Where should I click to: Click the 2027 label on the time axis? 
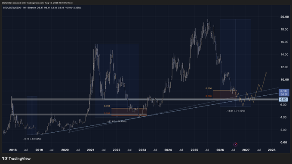click(x=246, y=150)
